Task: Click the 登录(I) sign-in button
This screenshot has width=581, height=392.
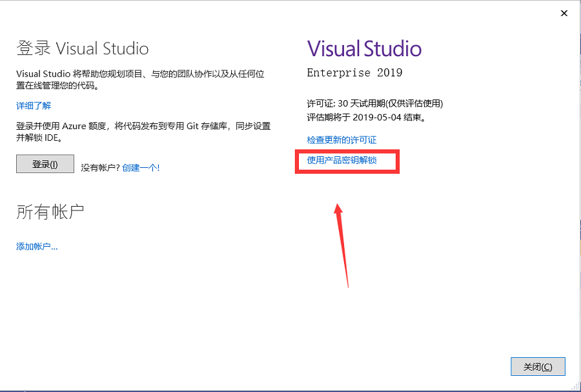Action: point(45,164)
